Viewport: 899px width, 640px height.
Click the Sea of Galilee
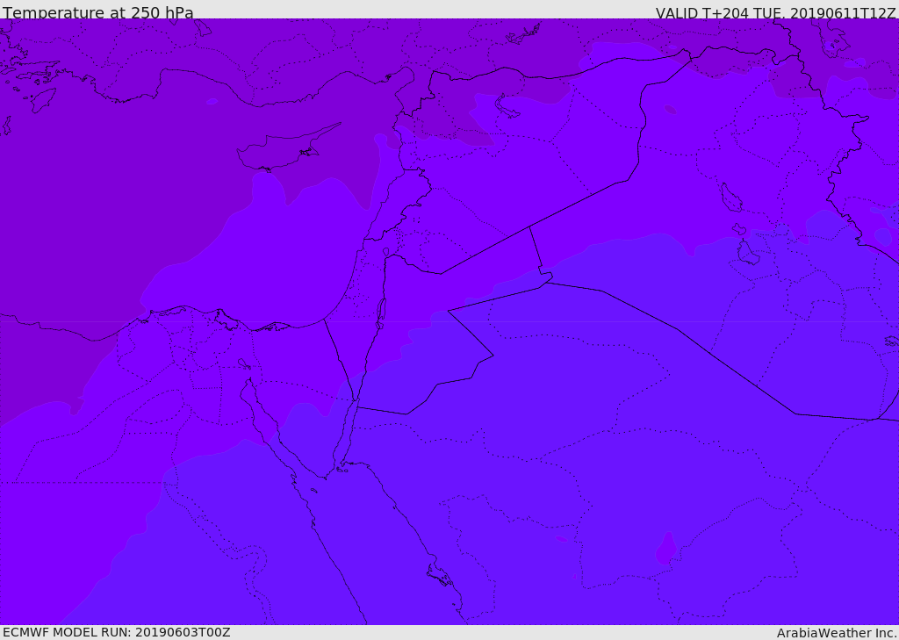385,252
